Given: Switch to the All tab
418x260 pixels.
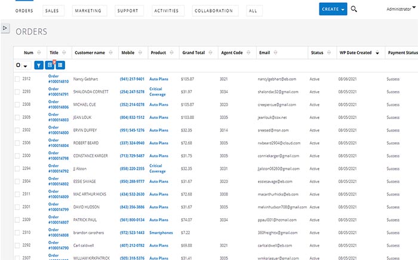Looking at the screenshot, I should (x=253, y=11).
